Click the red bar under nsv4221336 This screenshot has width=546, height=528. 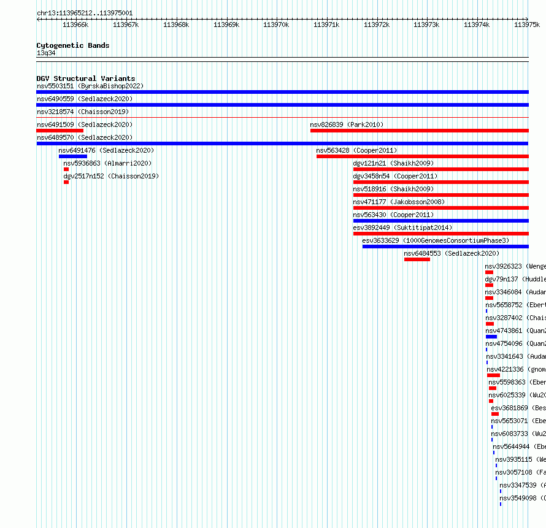(493, 375)
